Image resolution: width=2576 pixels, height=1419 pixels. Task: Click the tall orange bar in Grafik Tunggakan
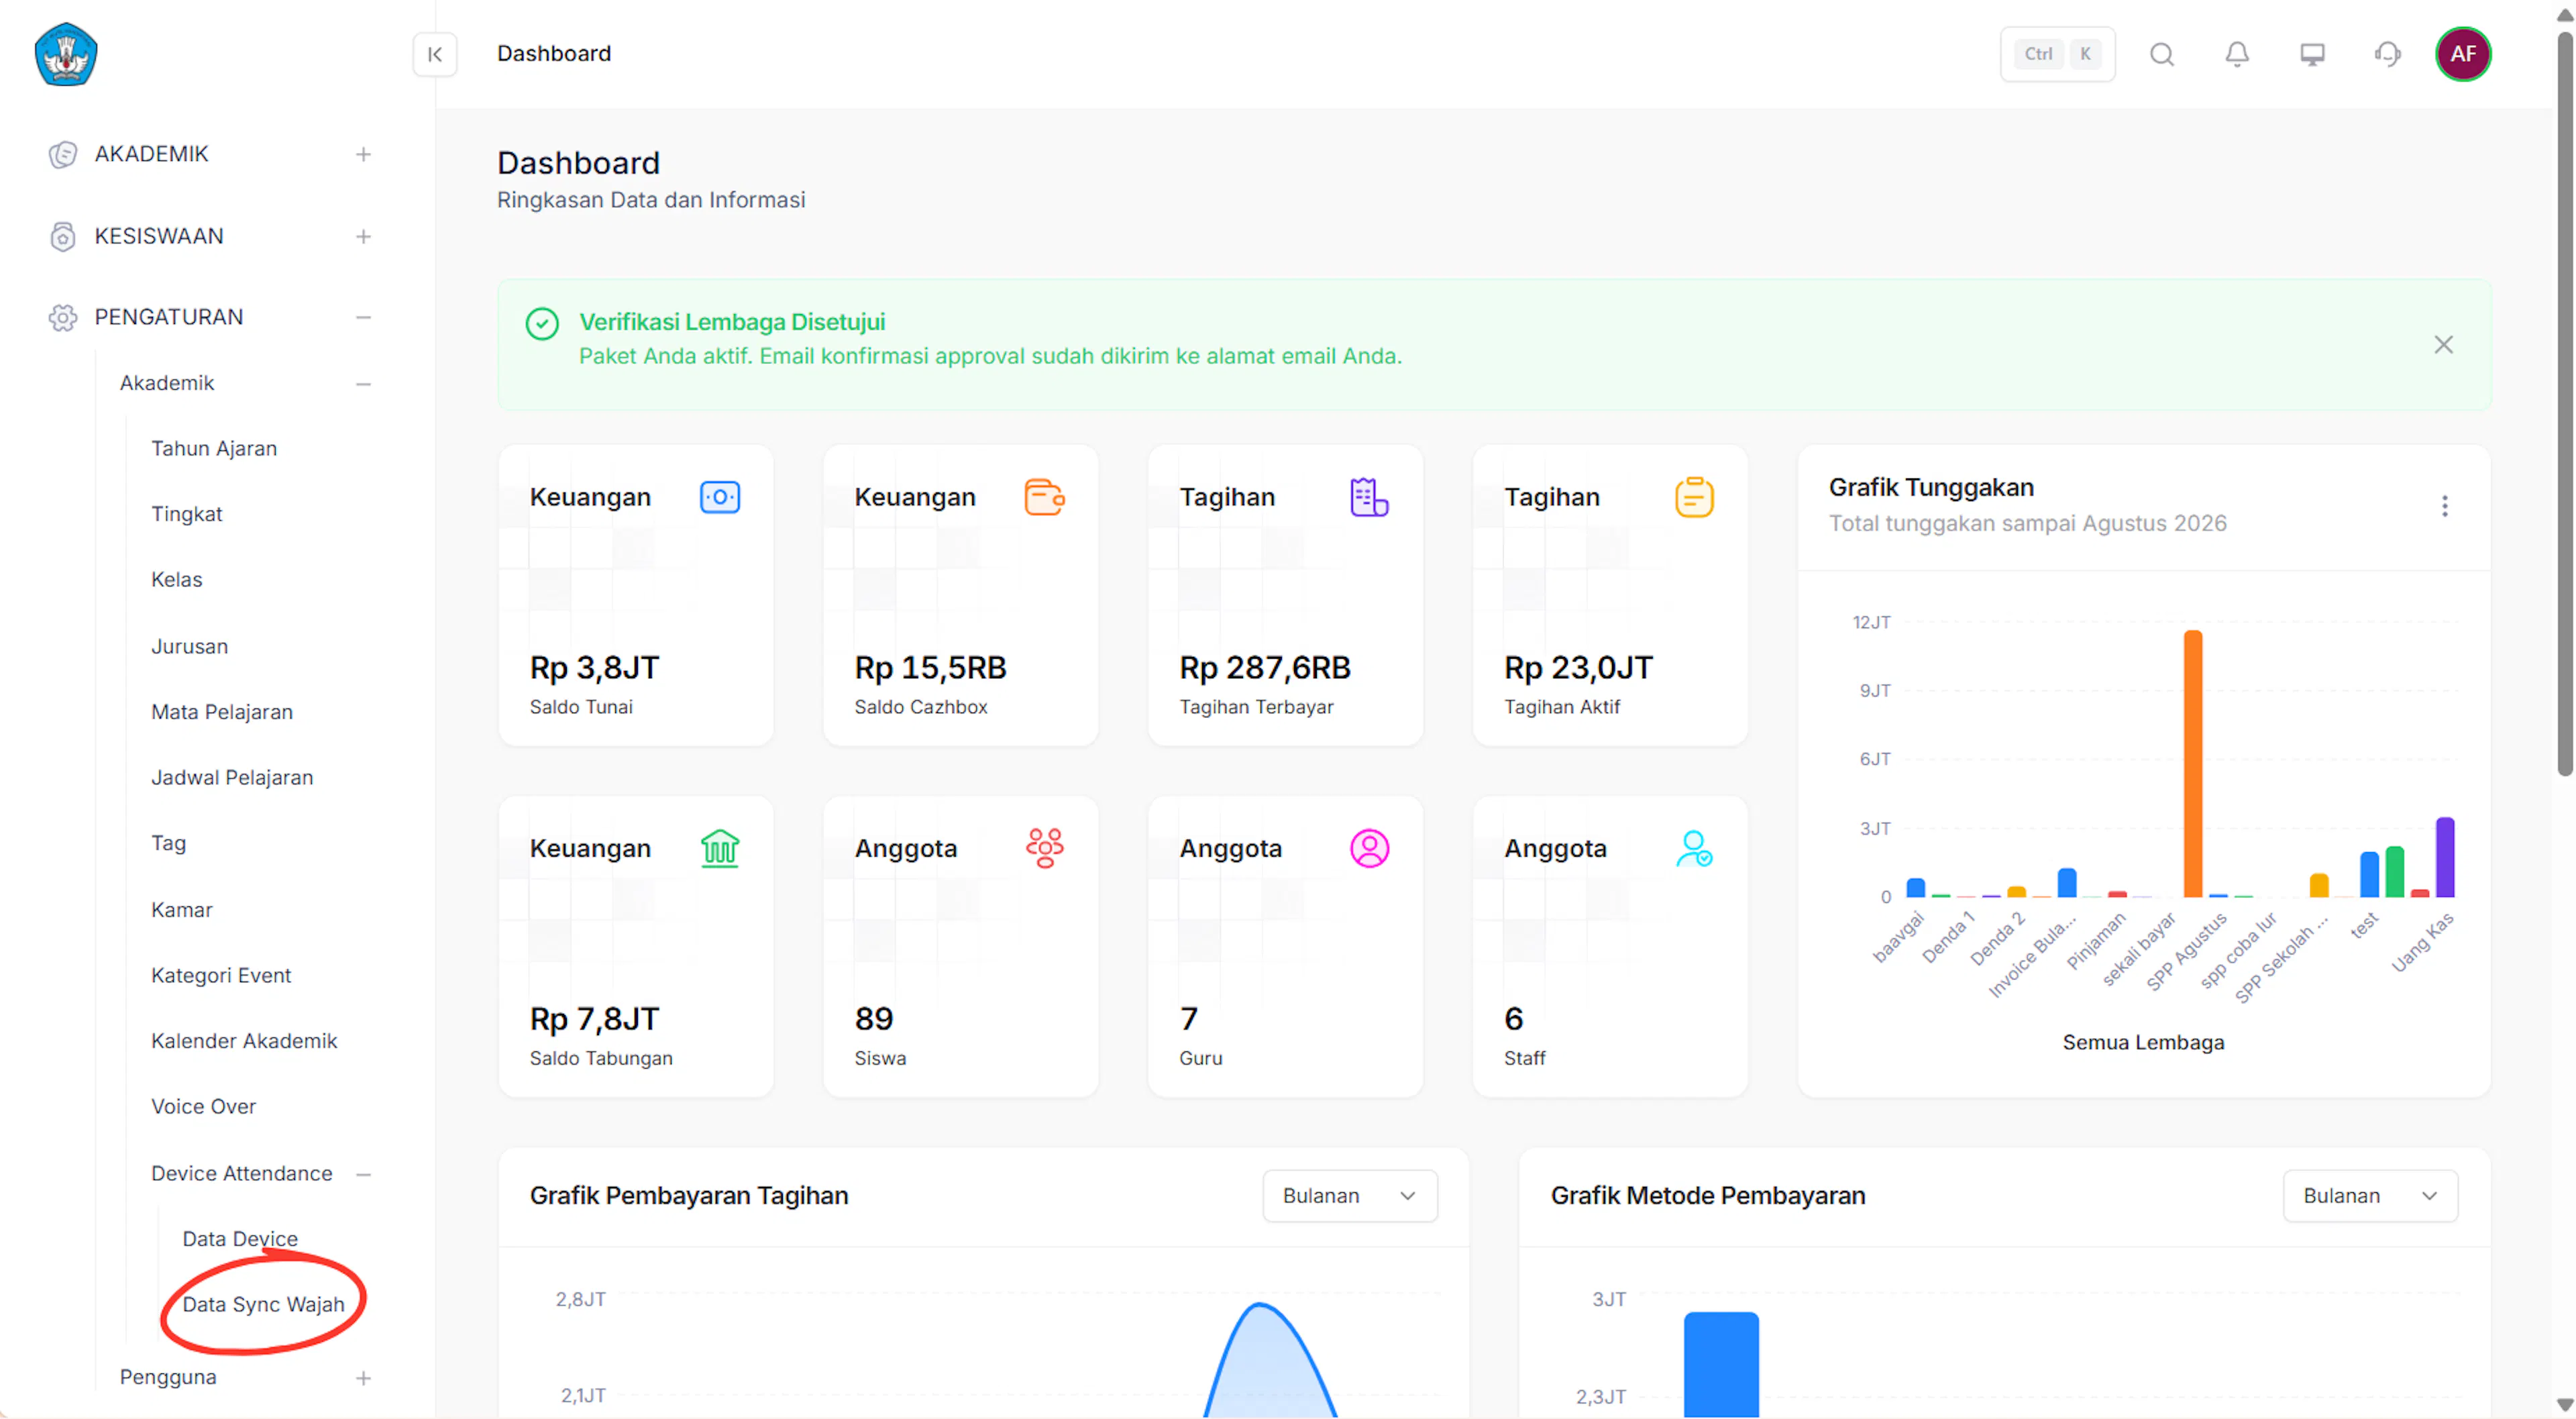pos(2192,763)
